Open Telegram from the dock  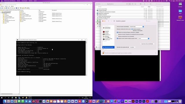(26, 101)
